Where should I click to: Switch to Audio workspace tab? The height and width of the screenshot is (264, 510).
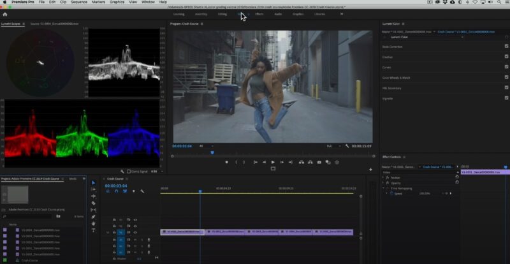point(278,14)
